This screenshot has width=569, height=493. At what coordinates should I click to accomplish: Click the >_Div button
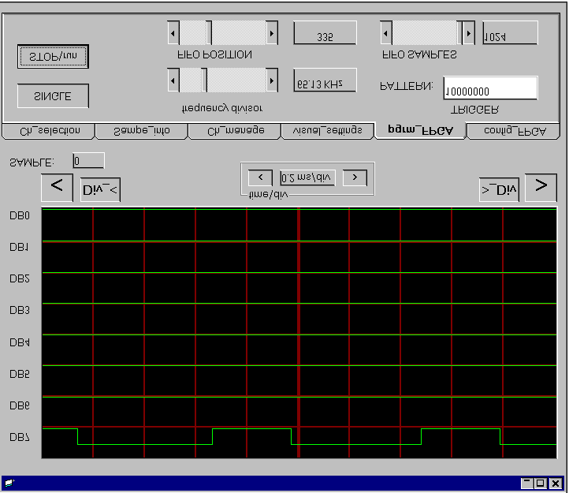pos(500,189)
